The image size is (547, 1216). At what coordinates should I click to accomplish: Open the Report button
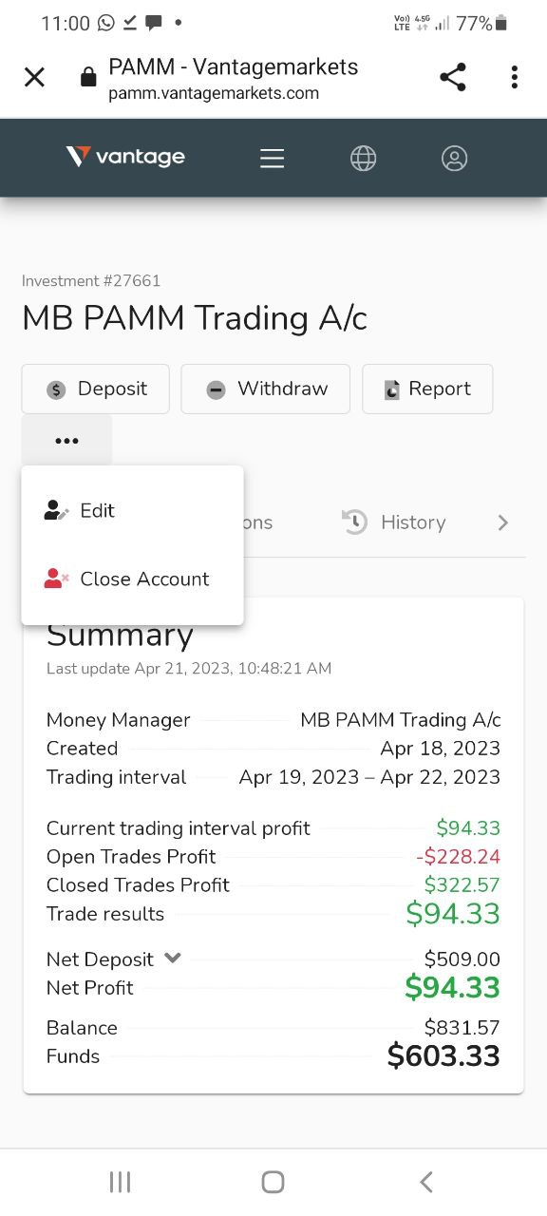[427, 389]
